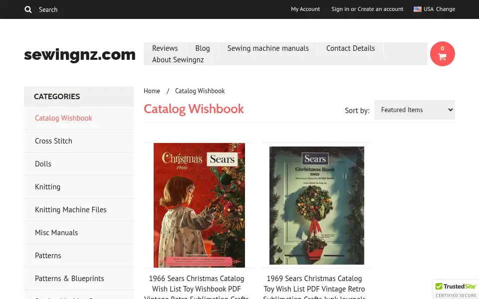Click the Catalog Wishbook page heading
The width and height of the screenshot is (479, 299).
pyautogui.click(x=194, y=109)
